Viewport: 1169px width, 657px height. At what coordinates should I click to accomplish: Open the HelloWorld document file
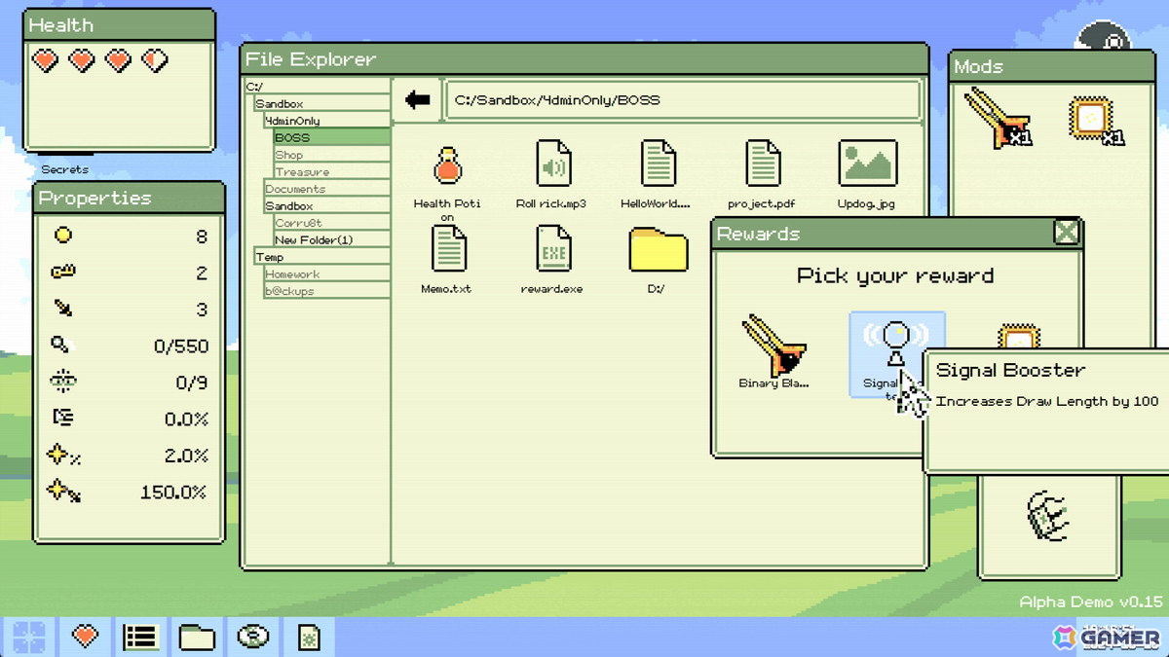[x=658, y=164]
